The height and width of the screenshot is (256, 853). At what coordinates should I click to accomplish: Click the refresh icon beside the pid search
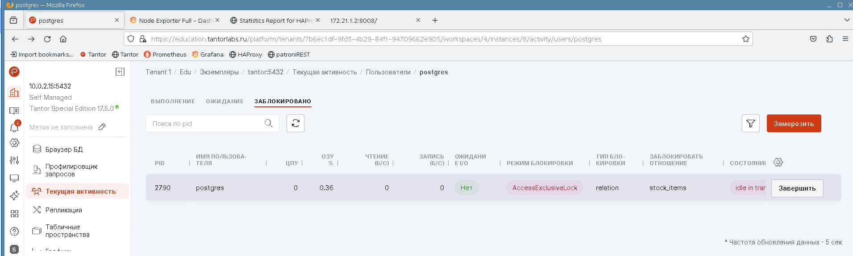(x=295, y=123)
